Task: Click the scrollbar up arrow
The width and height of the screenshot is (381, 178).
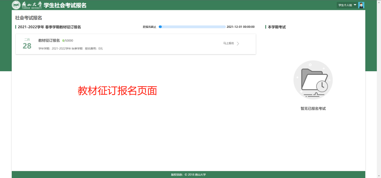Action: click(x=379, y=2)
